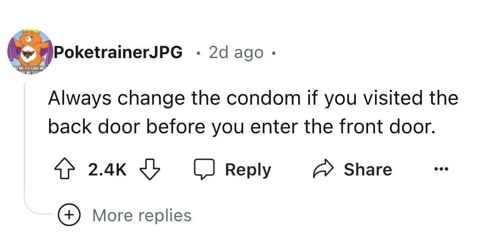
Task: Click the "2d ago" timestamp permalink
Action: 236,52
